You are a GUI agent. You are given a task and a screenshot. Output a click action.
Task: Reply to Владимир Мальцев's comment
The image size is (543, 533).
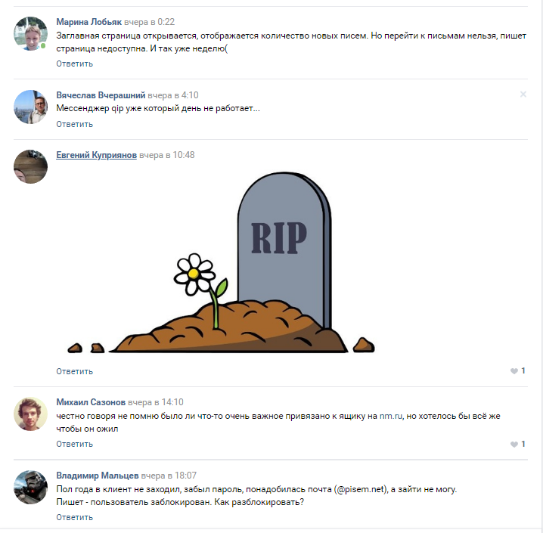click(x=74, y=518)
